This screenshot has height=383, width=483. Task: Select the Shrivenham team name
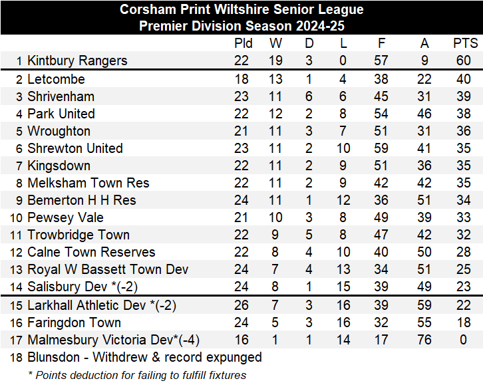(61, 96)
